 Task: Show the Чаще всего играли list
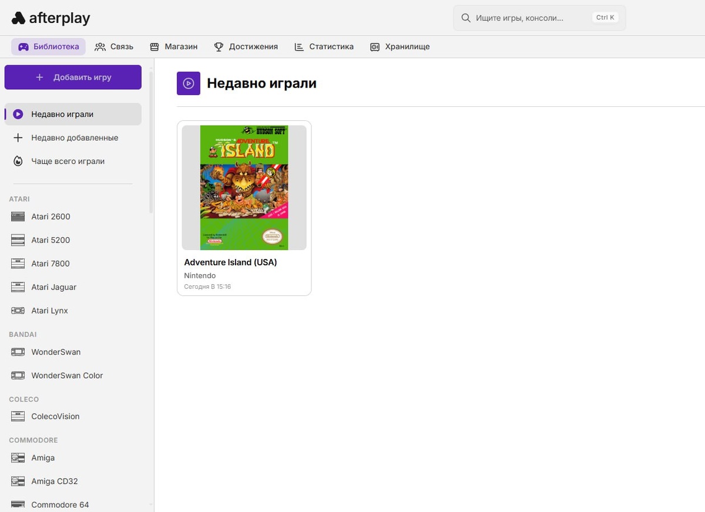pyautogui.click(x=73, y=161)
